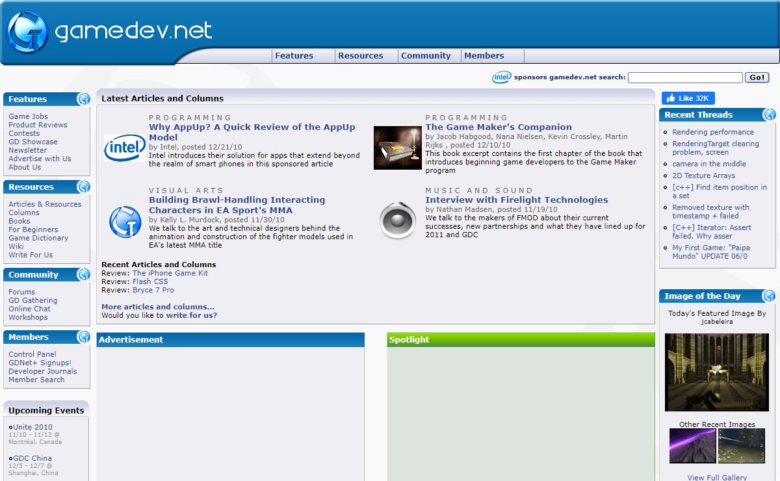780x481 pixels.
Task: Open GDNet+ Signups! link
Action: pyautogui.click(x=40, y=363)
